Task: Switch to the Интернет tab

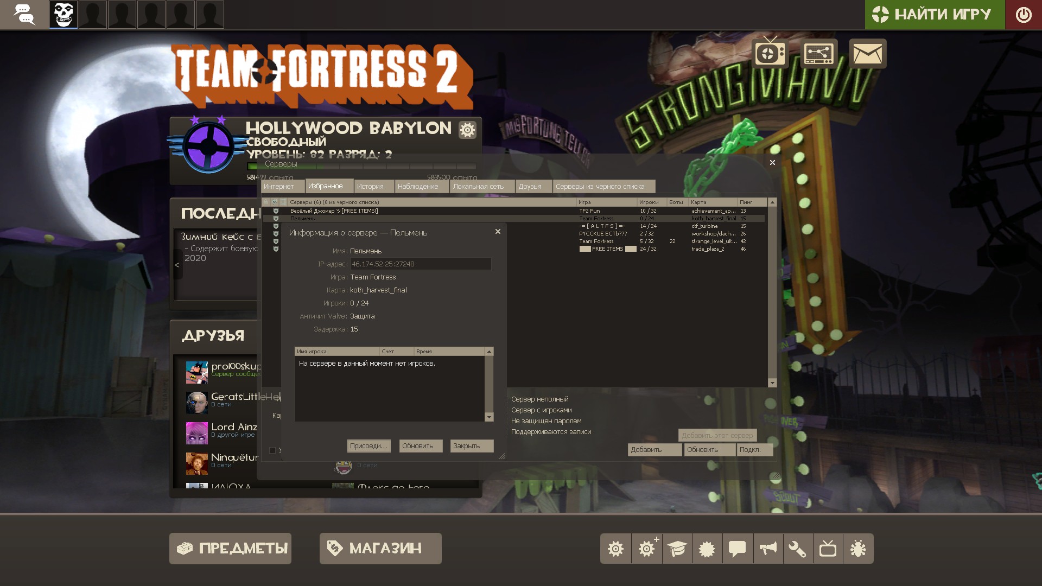Action: point(279,187)
